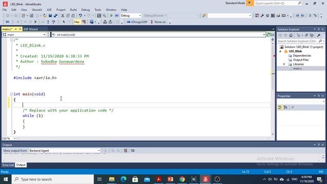
Task: Pin the Output panel auto-hide toggle
Action: (x=318, y=145)
